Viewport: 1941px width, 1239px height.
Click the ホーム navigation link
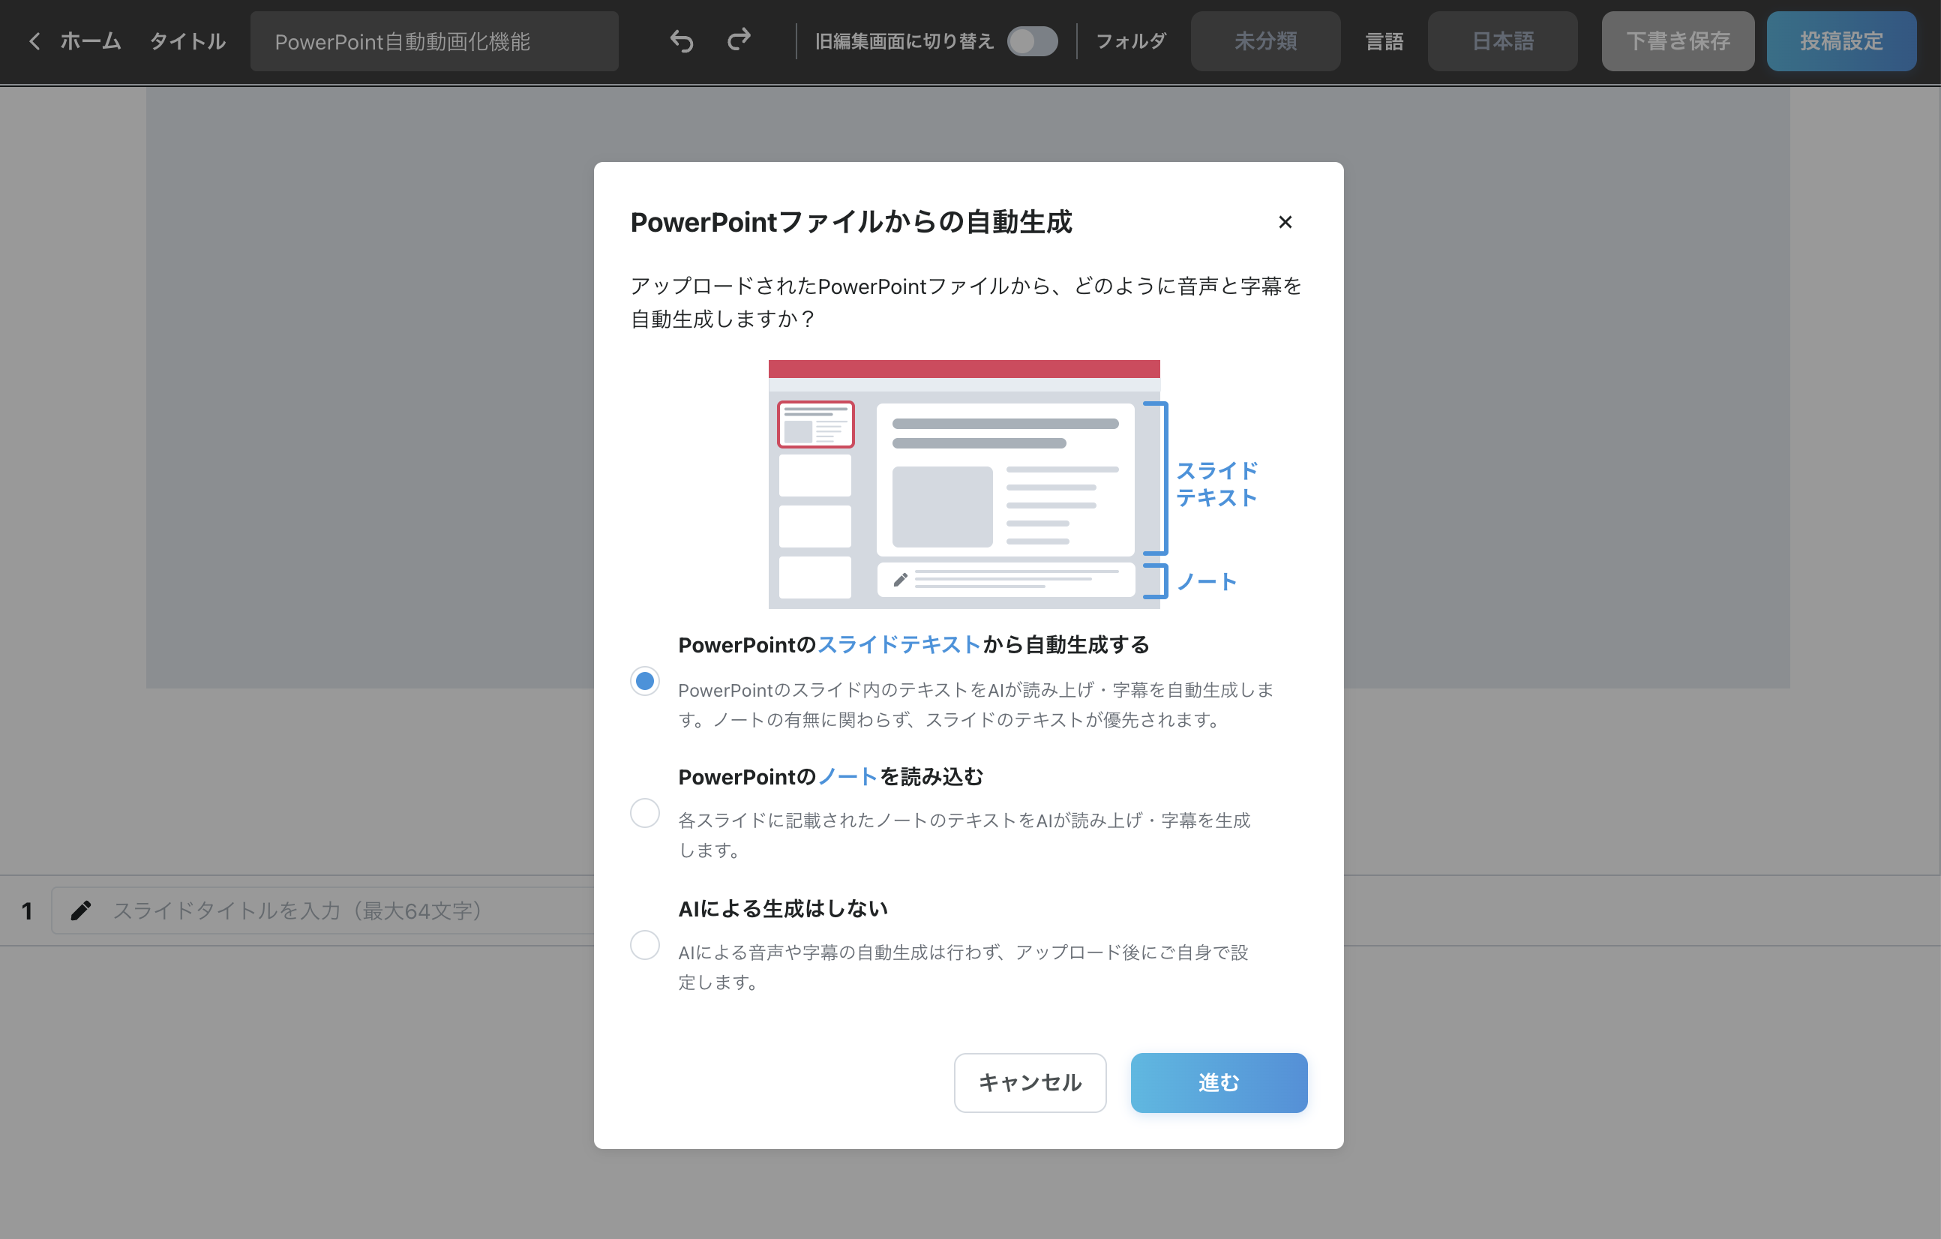click(90, 41)
